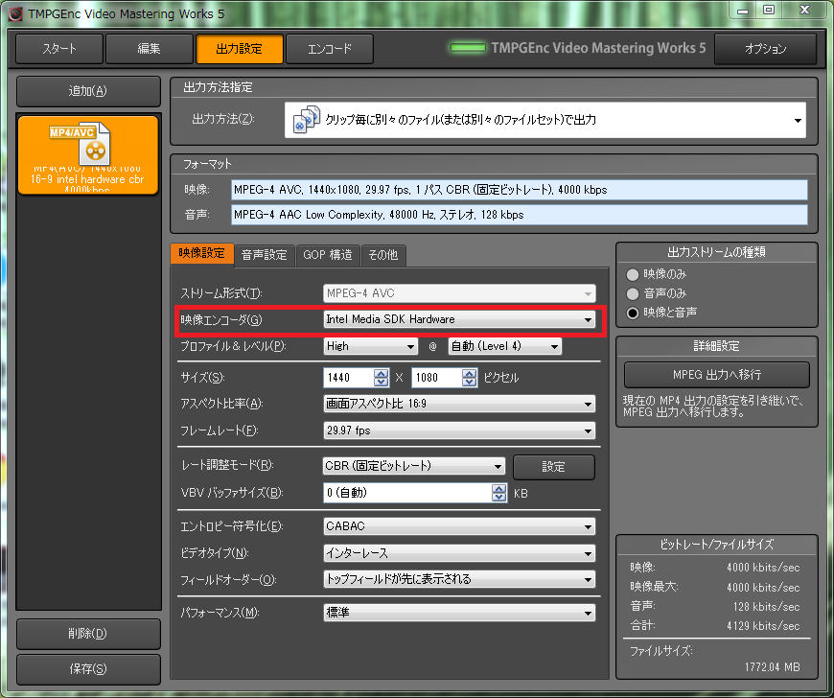
Task: Open the 音声設定 tab
Action: tap(265, 255)
